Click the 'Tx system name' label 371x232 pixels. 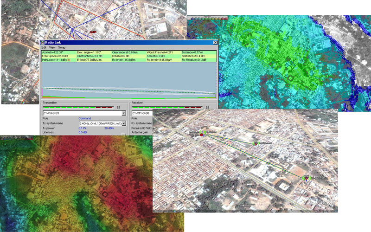click(x=53, y=123)
